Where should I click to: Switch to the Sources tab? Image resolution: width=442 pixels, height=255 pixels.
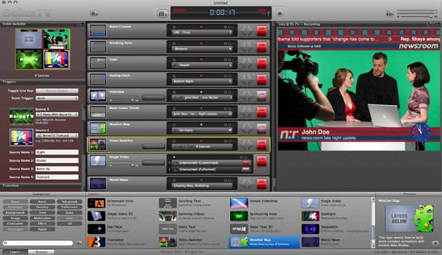[41, 252]
